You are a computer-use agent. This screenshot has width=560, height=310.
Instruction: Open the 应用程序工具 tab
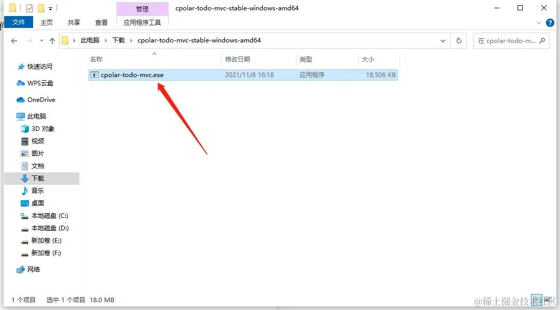coord(142,22)
